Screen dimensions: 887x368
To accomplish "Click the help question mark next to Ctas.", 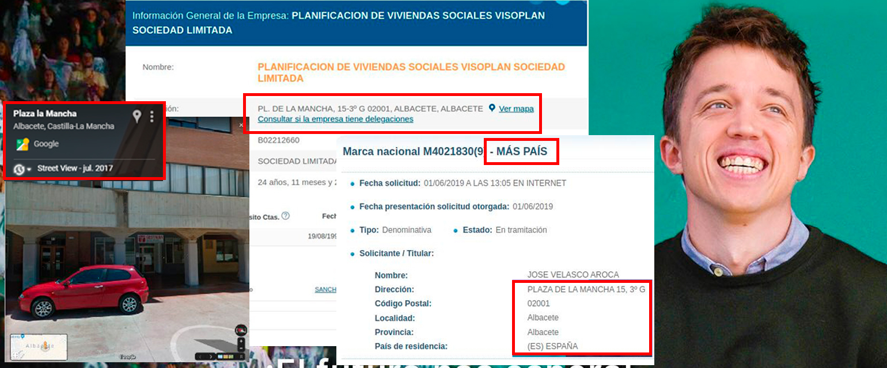I will [x=285, y=216].
